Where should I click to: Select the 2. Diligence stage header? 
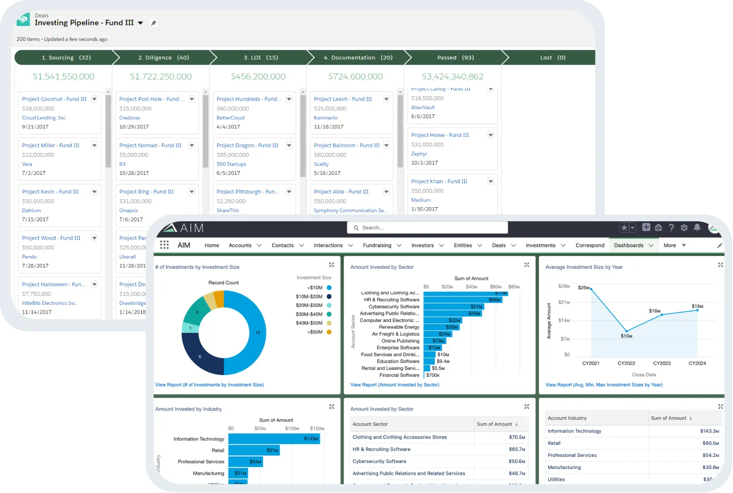(x=163, y=58)
